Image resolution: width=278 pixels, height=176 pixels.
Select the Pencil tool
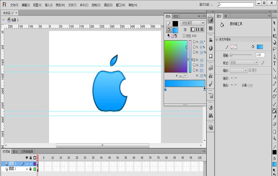tap(275, 83)
